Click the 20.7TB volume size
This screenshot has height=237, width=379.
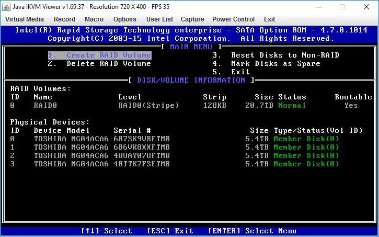259,106
